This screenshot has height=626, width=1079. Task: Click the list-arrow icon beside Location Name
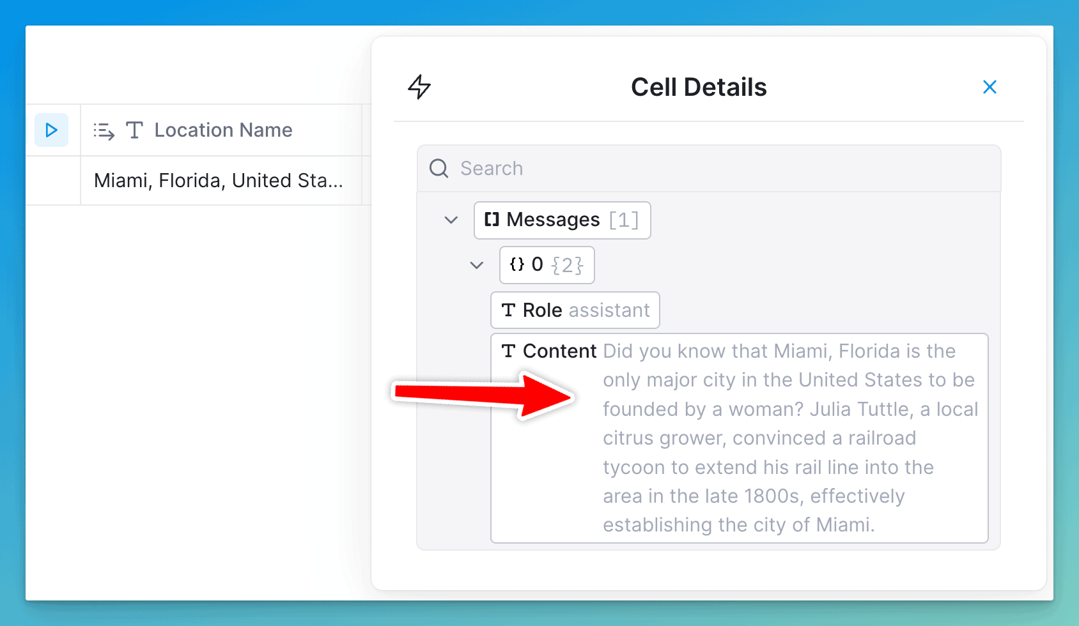pos(104,131)
